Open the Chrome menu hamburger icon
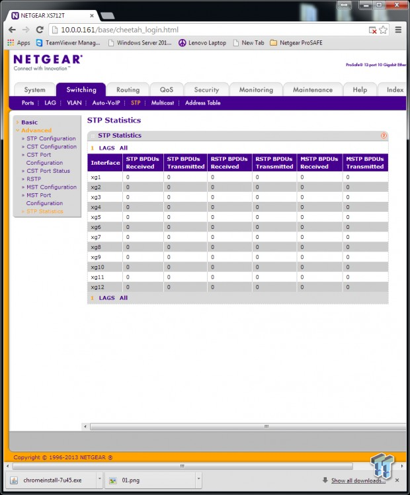 pyautogui.click(x=398, y=30)
